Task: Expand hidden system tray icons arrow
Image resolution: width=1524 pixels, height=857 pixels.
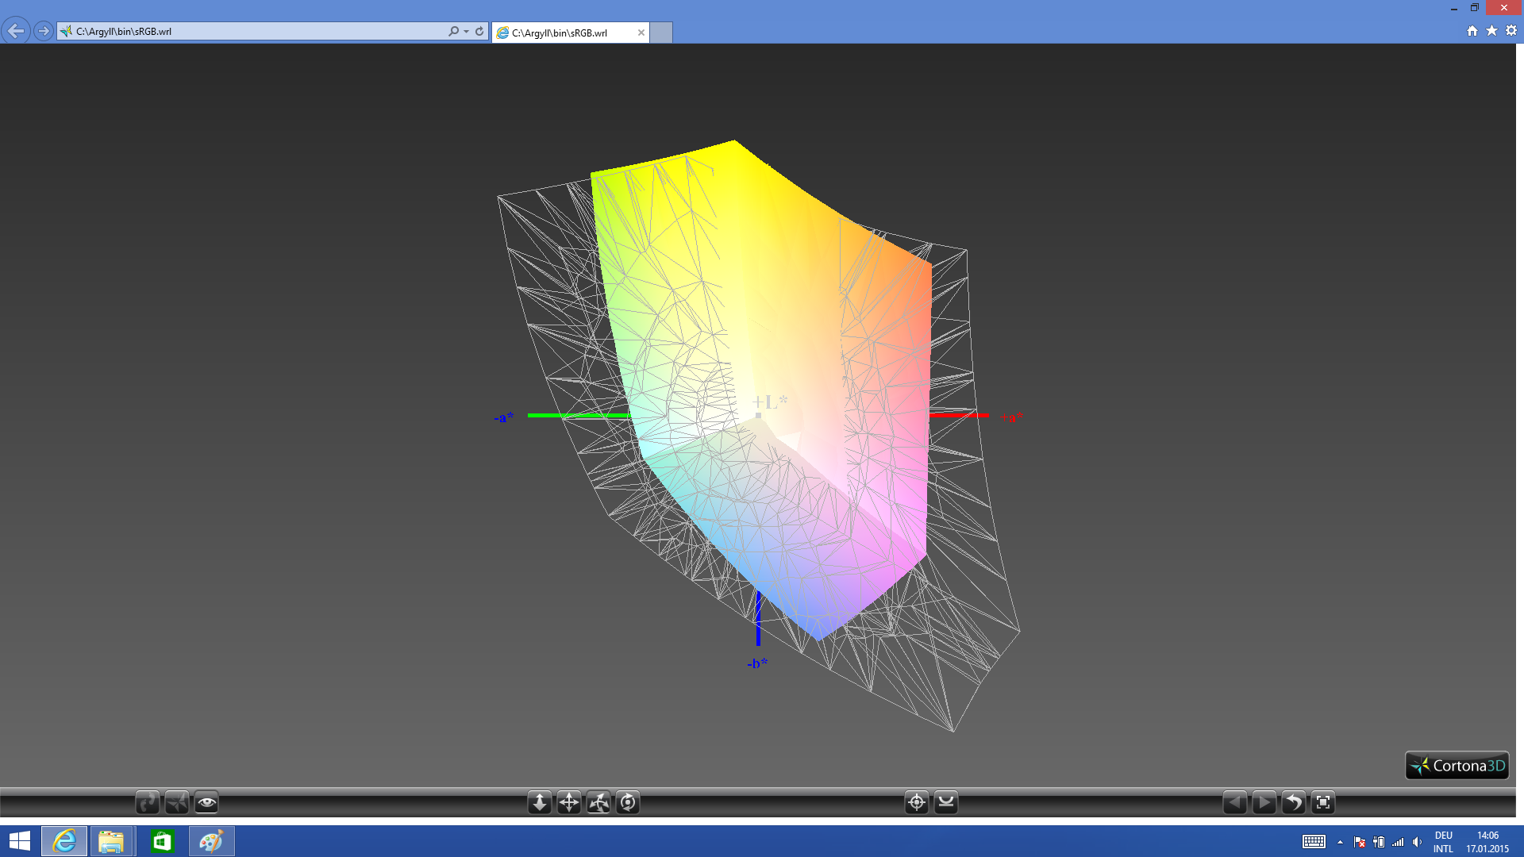Action: click(x=1340, y=842)
